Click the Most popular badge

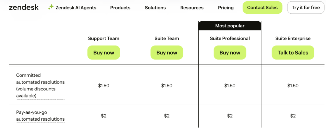coord(230,26)
